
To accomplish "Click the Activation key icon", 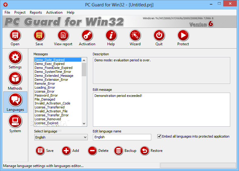I will 87,35.
